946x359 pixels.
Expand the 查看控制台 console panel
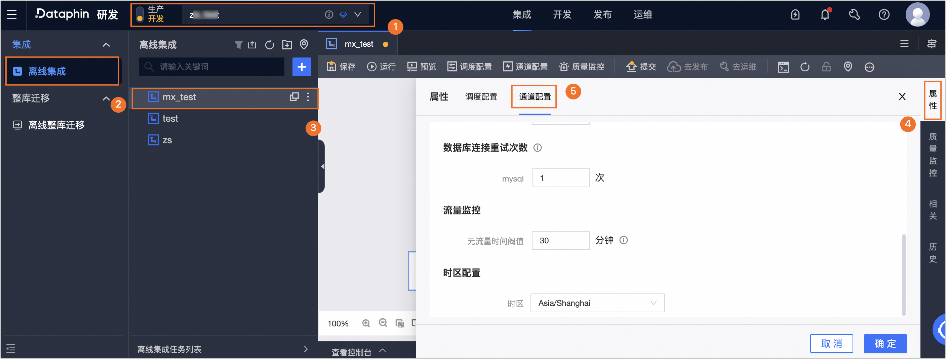(359, 352)
